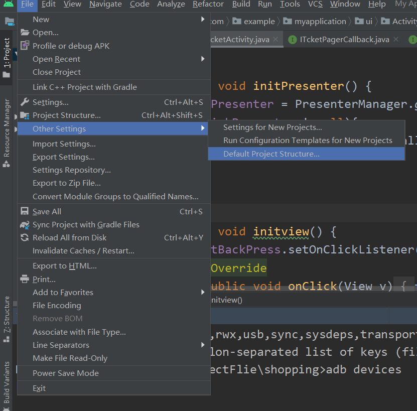
Task: Click the Reload All from Disk icon
Action: coord(25,237)
